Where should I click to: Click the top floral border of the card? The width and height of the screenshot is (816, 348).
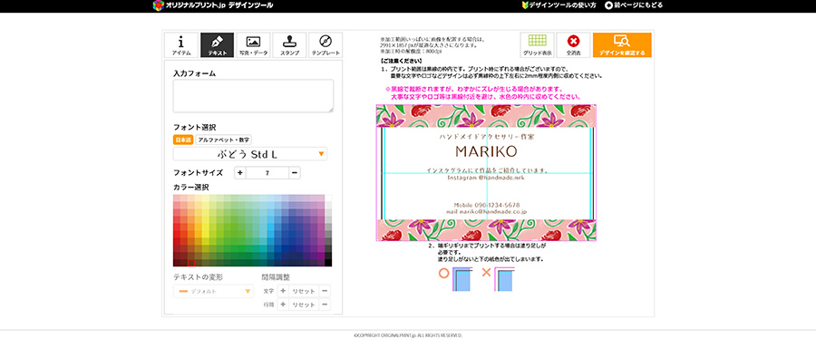click(486, 116)
